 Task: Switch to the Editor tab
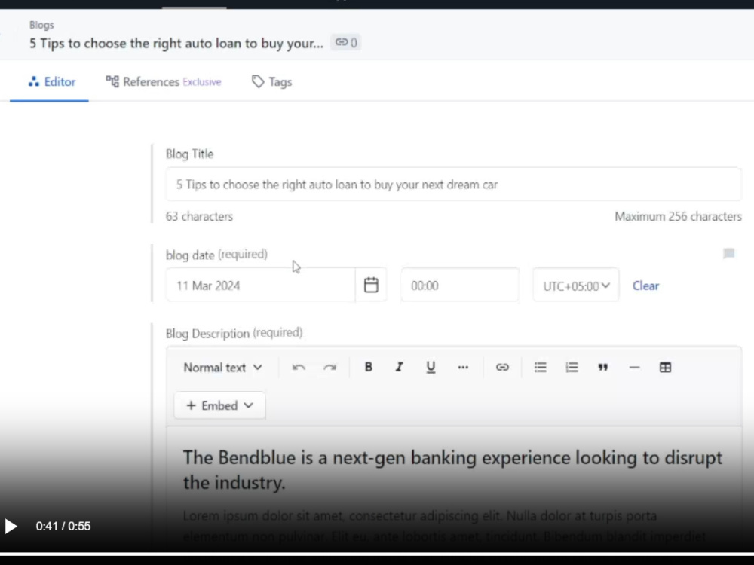click(x=52, y=81)
